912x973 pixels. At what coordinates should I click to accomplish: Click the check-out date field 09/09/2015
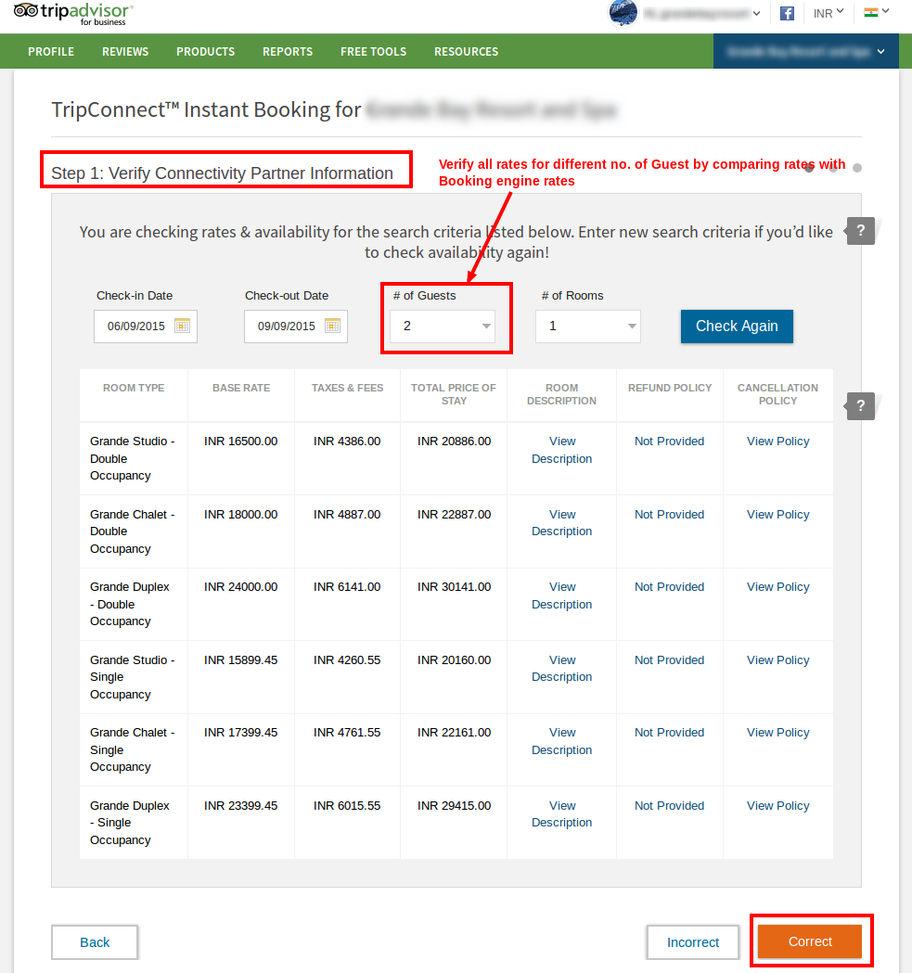[296, 326]
